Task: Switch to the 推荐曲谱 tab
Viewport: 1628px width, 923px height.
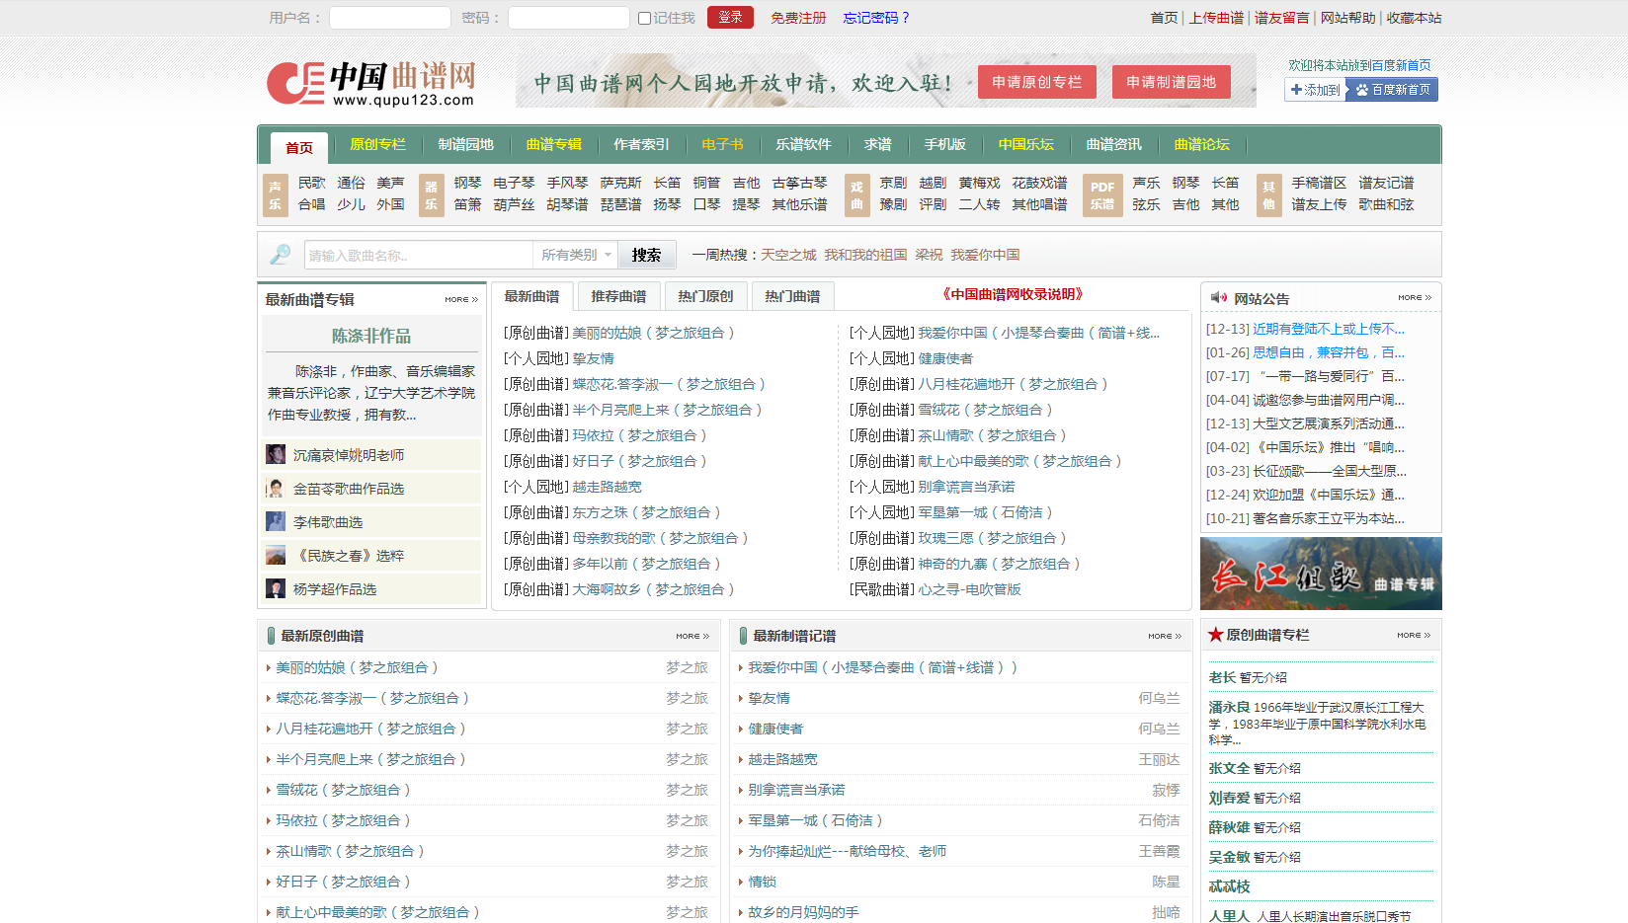Action: click(x=618, y=296)
